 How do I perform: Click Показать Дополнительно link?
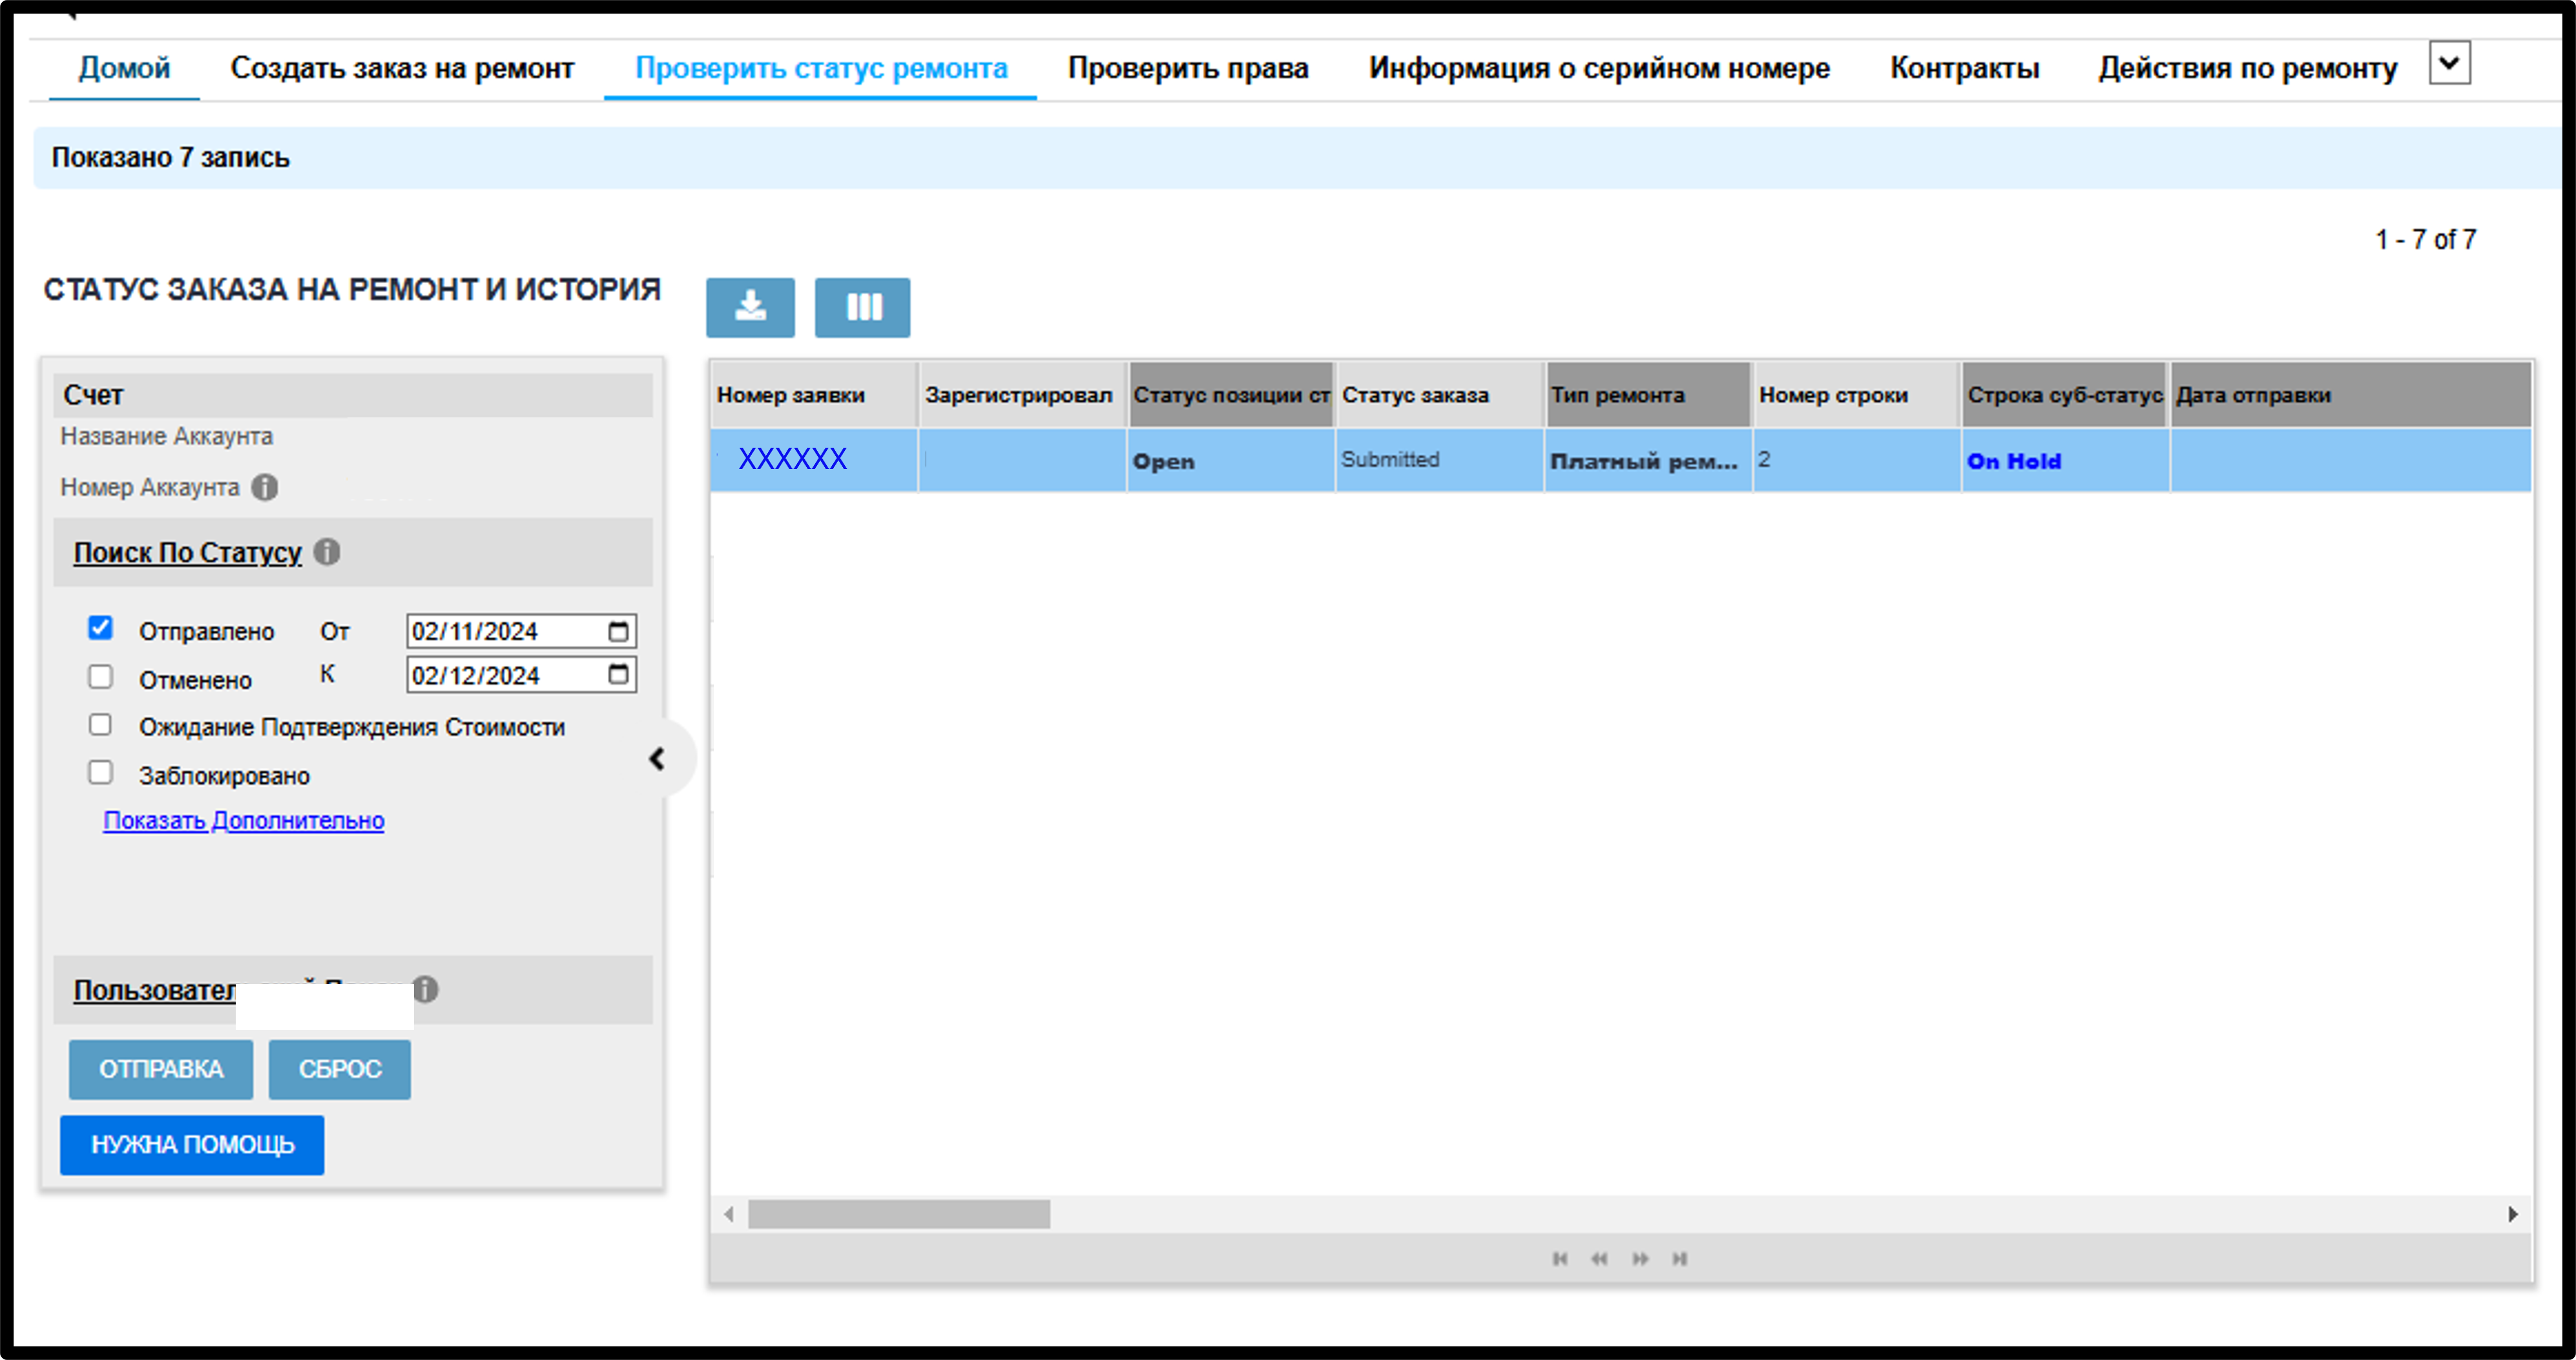[244, 820]
